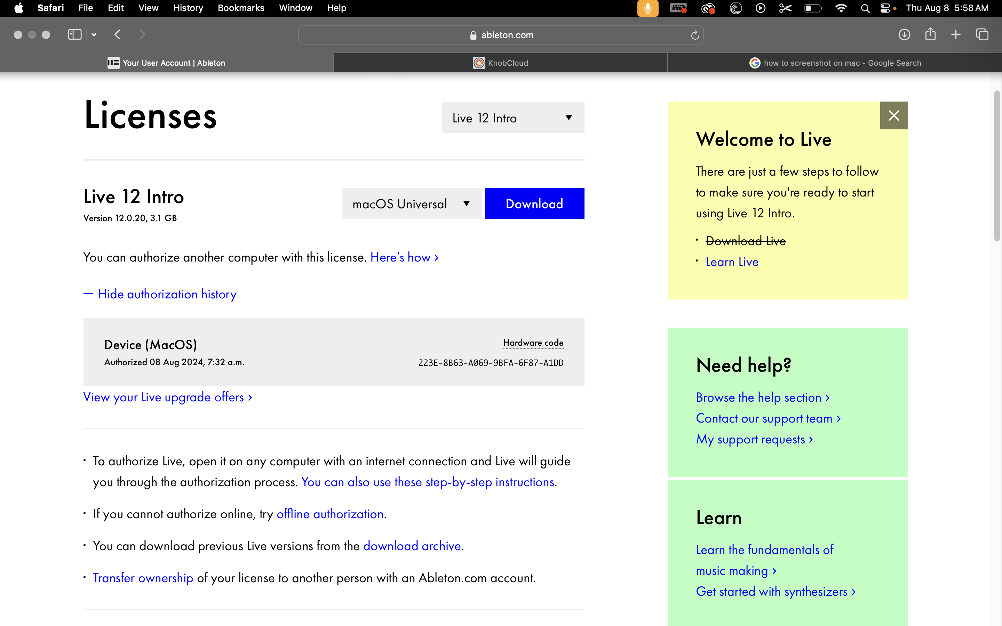Image resolution: width=1002 pixels, height=626 pixels.
Task: Close the Welcome to Live panel
Action: click(894, 115)
